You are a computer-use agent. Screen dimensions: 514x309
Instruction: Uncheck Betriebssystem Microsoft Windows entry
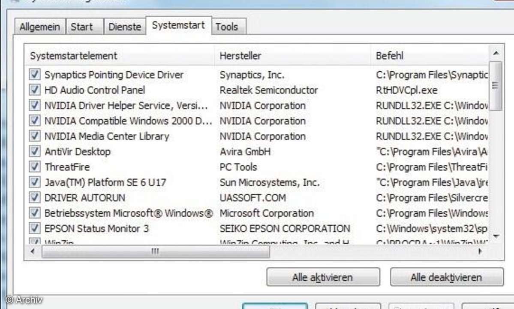coord(35,213)
